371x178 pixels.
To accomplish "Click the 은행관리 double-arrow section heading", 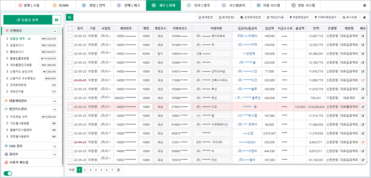I will pyautogui.click(x=14, y=31).
